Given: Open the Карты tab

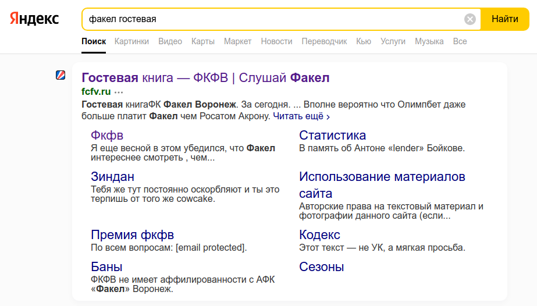Looking at the screenshot, I should pyautogui.click(x=202, y=41).
